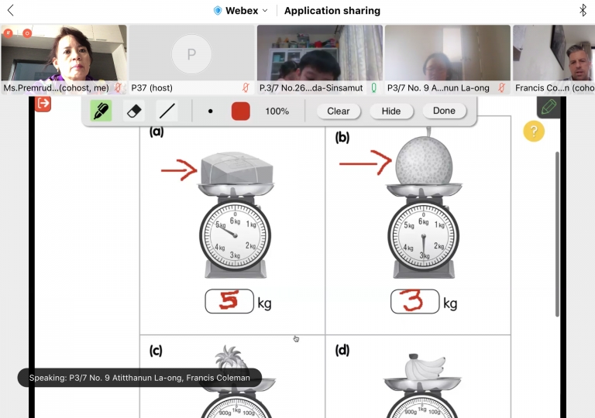595x418 pixels.
Task: Toggle muted mic icon for Ms.Premrud
Action: point(118,88)
